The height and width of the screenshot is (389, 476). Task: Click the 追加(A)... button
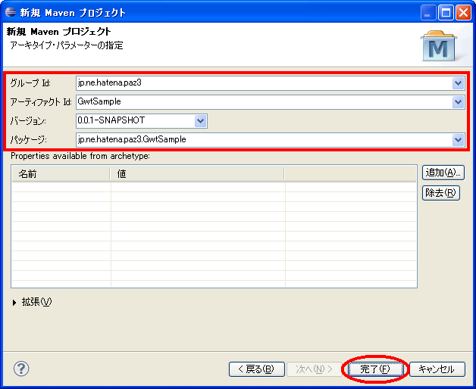coord(443,173)
